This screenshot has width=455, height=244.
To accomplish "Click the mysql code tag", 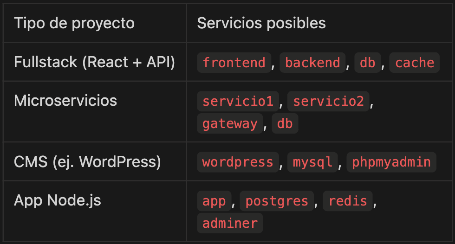I will coord(312,162).
